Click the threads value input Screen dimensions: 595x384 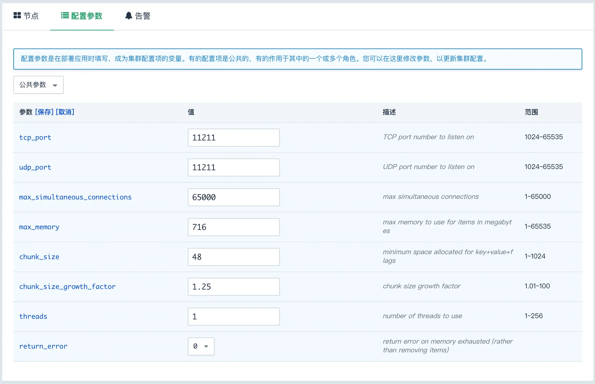pyautogui.click(x=234, y=317)
